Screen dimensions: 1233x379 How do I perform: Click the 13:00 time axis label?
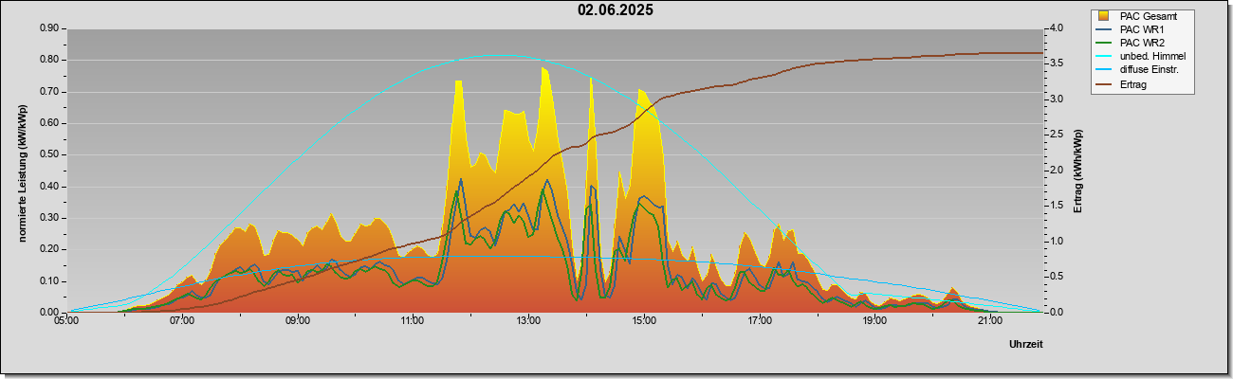527,321
